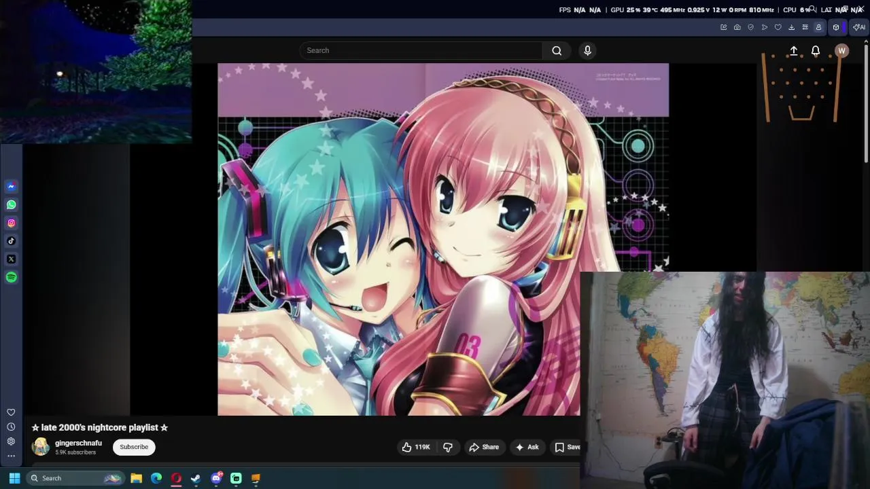Start voice search with microphone icon

click(x=588, y=50)
